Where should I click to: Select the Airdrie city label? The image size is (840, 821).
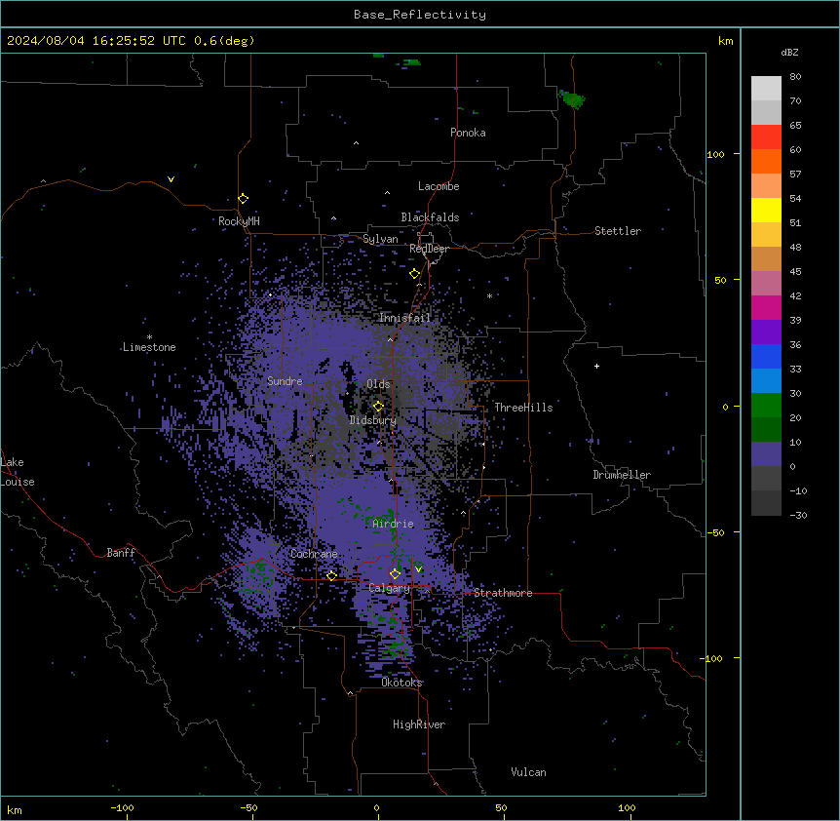tap(394, 524)
